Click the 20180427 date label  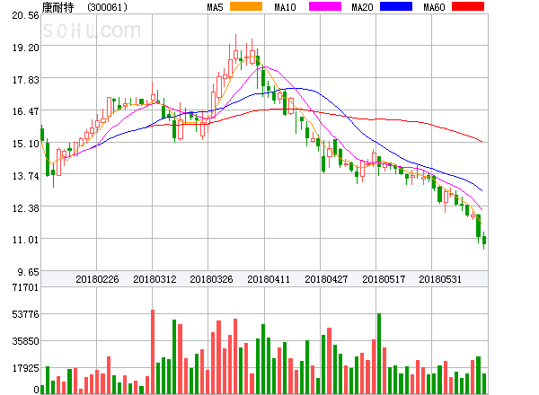326,279
